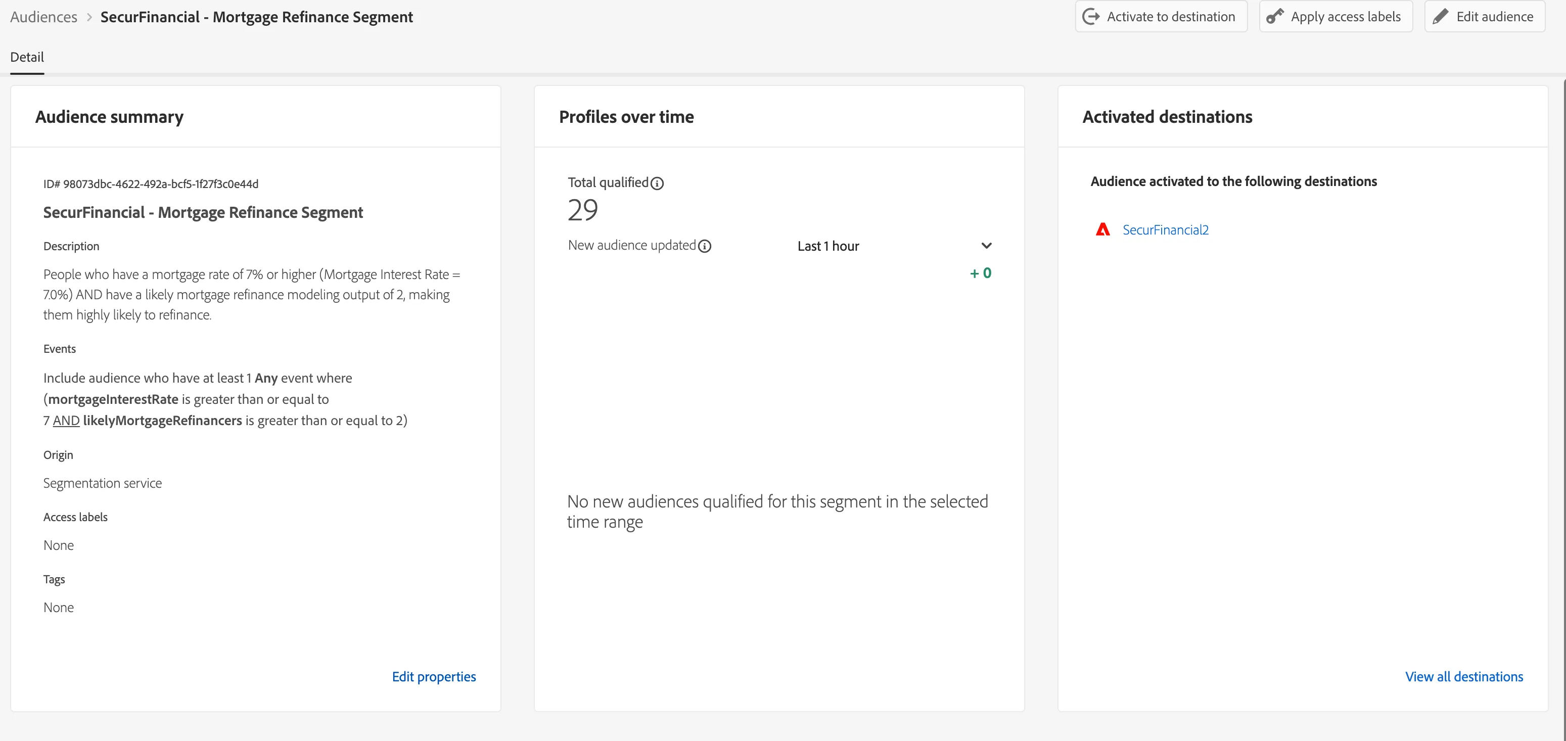Click Edit audience button

[x=1485, y=16]
